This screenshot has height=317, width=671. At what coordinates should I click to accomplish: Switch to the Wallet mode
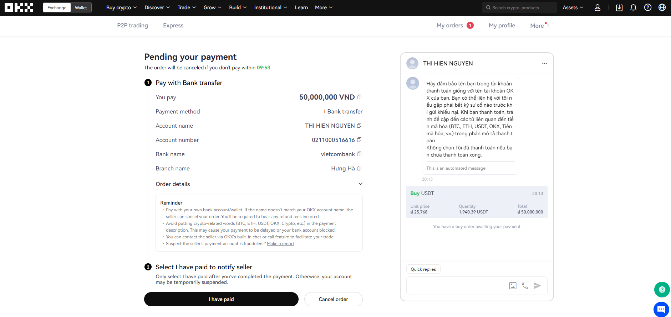[81, 7]
